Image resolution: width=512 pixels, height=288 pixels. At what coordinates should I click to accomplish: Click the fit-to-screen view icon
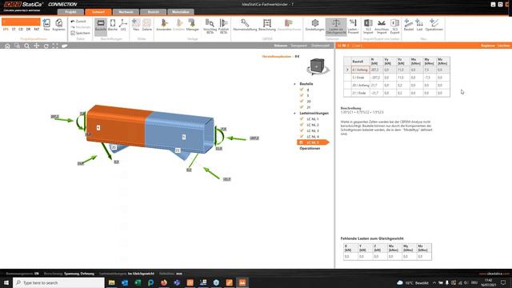[x=55, y=46]
